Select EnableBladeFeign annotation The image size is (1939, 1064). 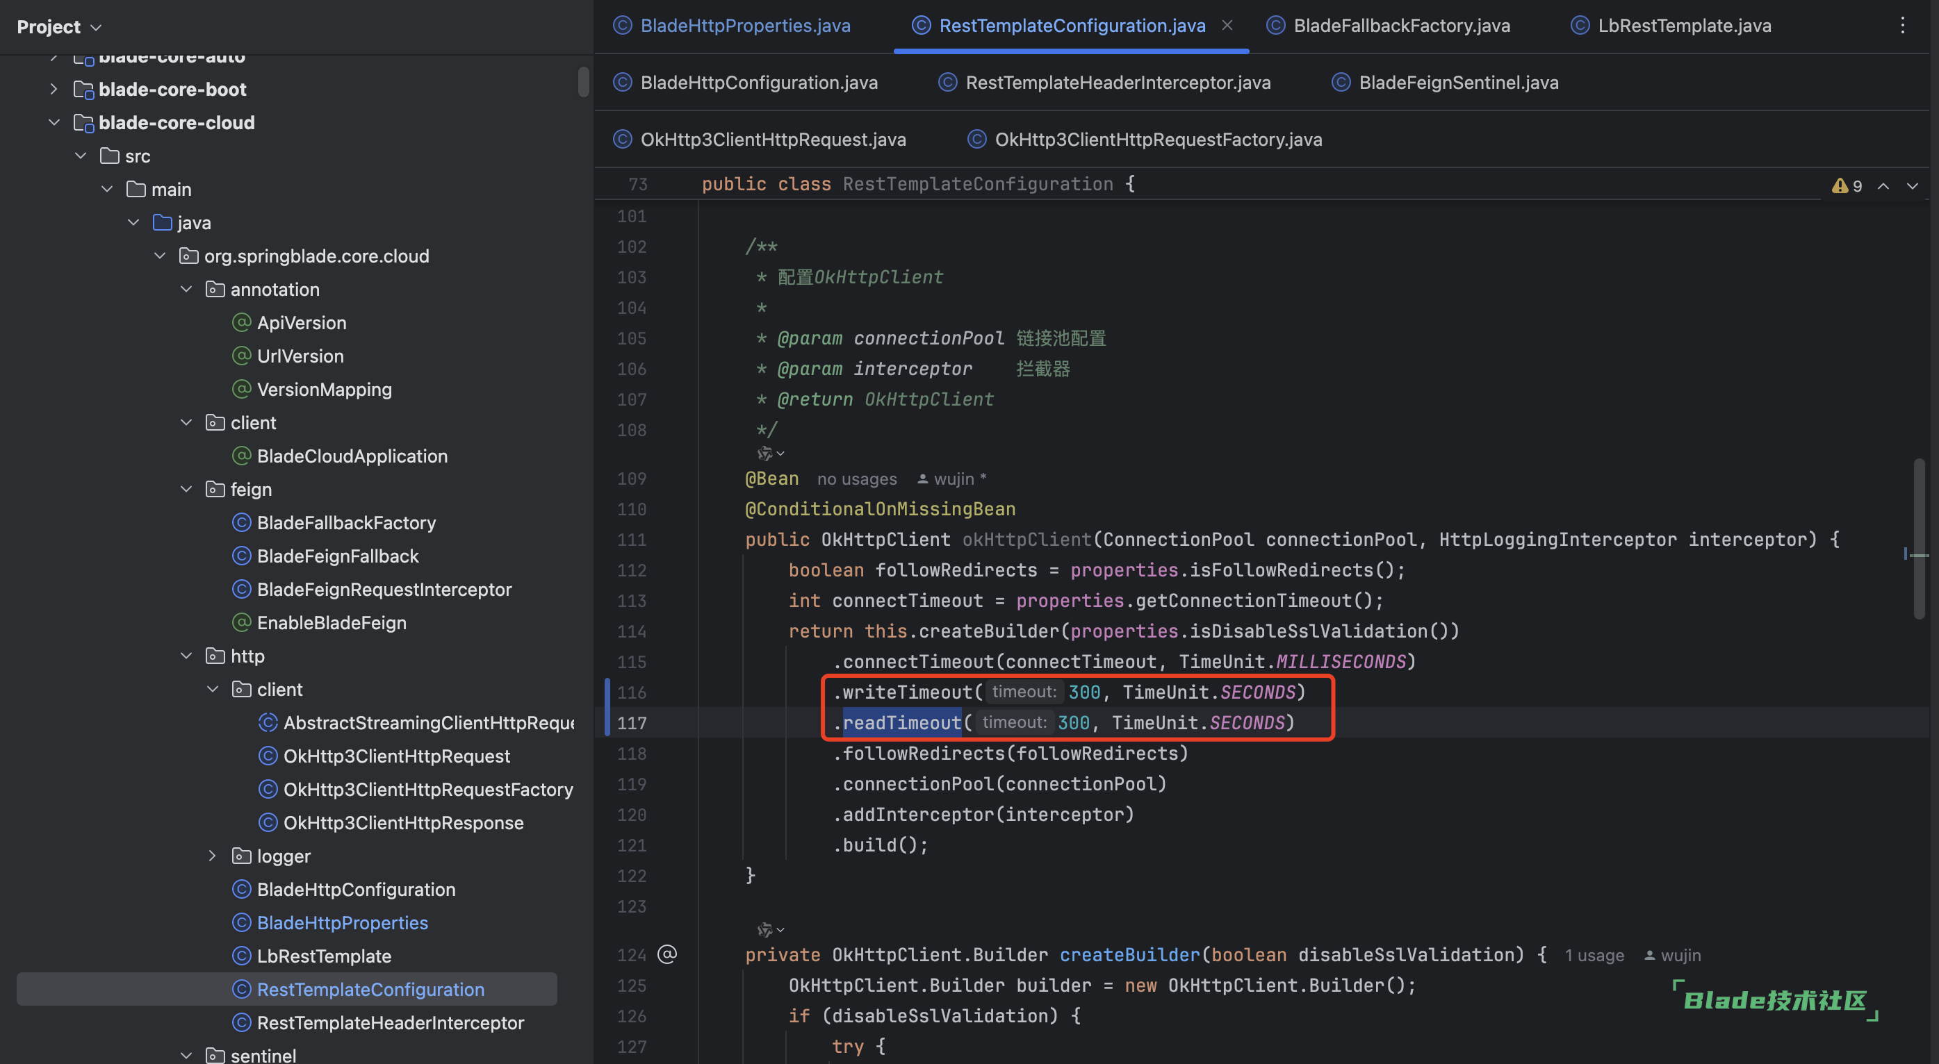319,622
